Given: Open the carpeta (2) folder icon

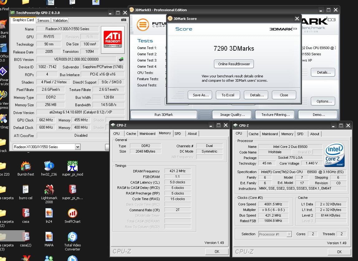Looking at the screenshot, I should point(3,213).
